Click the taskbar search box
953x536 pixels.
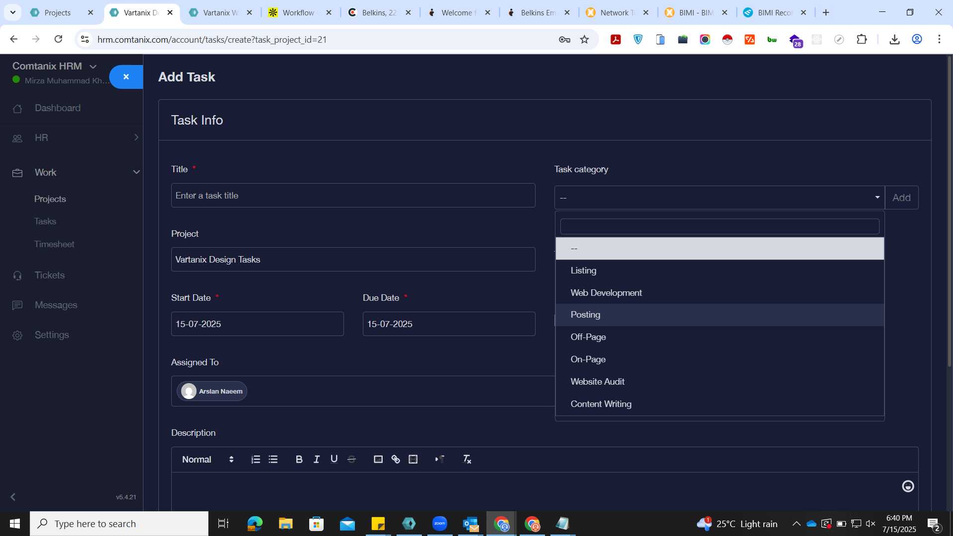click(x=119, y=524)
